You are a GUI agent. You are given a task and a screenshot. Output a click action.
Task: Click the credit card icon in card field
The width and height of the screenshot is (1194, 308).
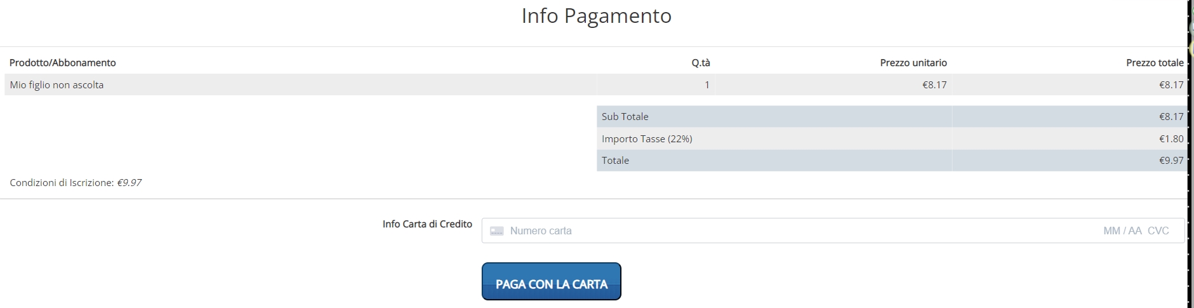coord(497,231)
